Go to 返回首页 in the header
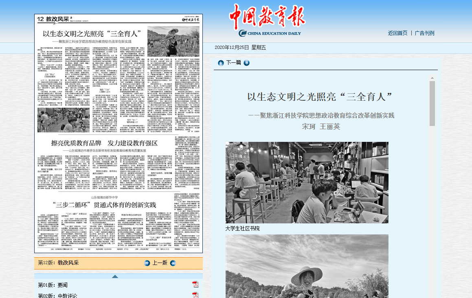Screen dimensions: 472x298 tap(397, 33)
